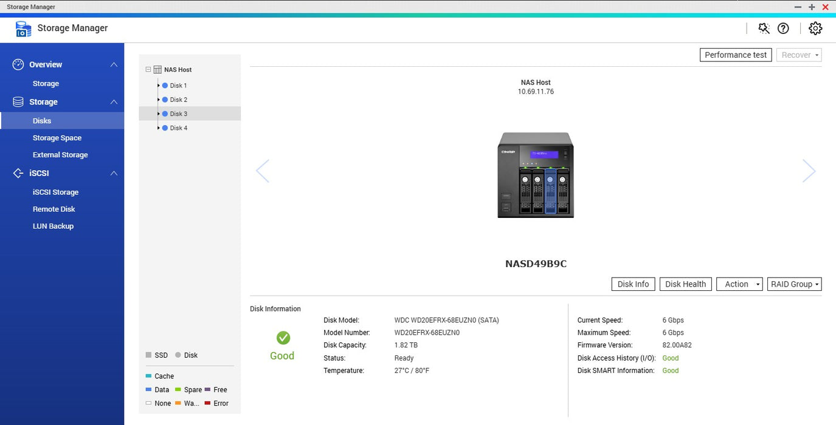
Task: Click the Disk legend circle
Action: click(x=178, y=355)
